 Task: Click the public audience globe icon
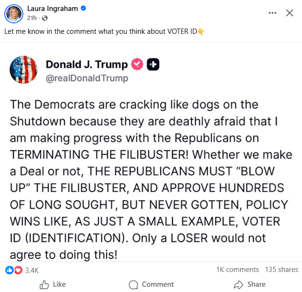coord(45,18)
